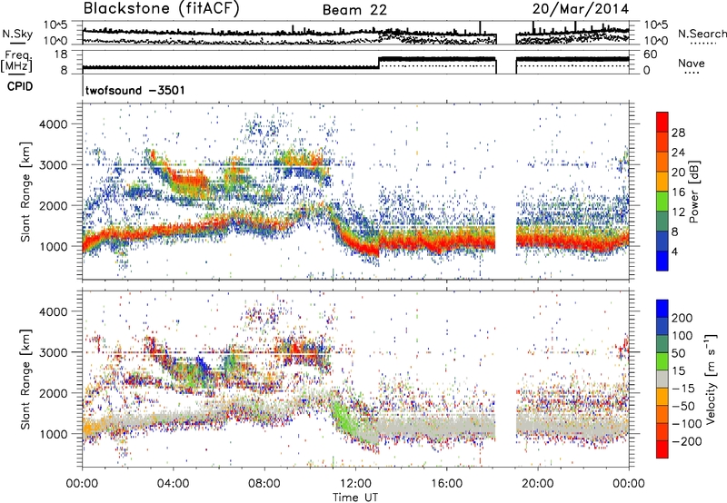Click the "N.Sky" legend label
727x503 pixels.
[x=17, y=35]
